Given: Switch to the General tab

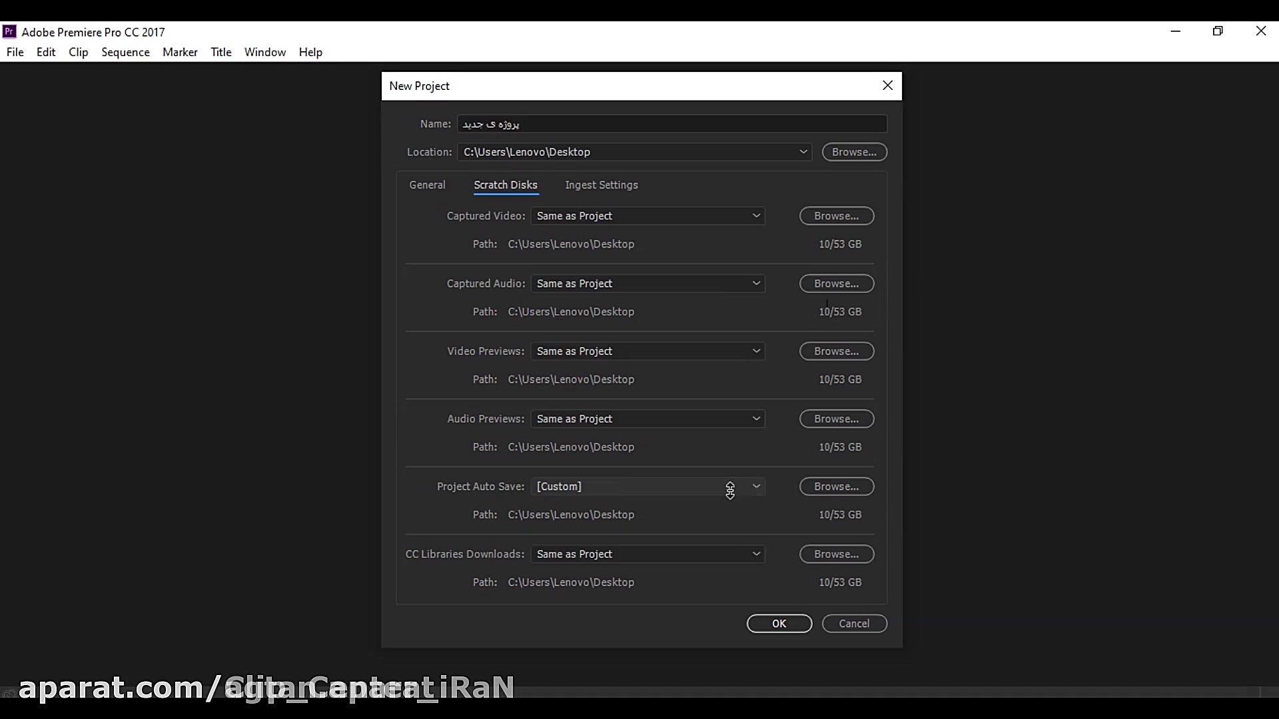Looking at the screenshot, I should (x=427, y=185).
